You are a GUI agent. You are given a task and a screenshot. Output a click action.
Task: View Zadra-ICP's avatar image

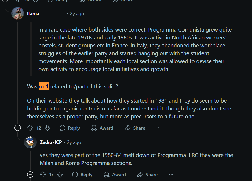(x=30, y=142)
